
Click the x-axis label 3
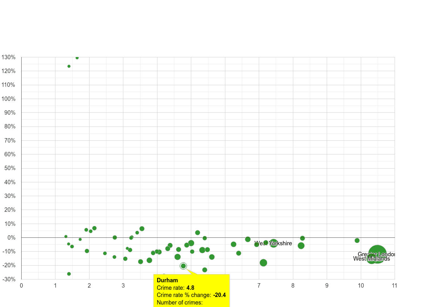(x=123, y=286)
